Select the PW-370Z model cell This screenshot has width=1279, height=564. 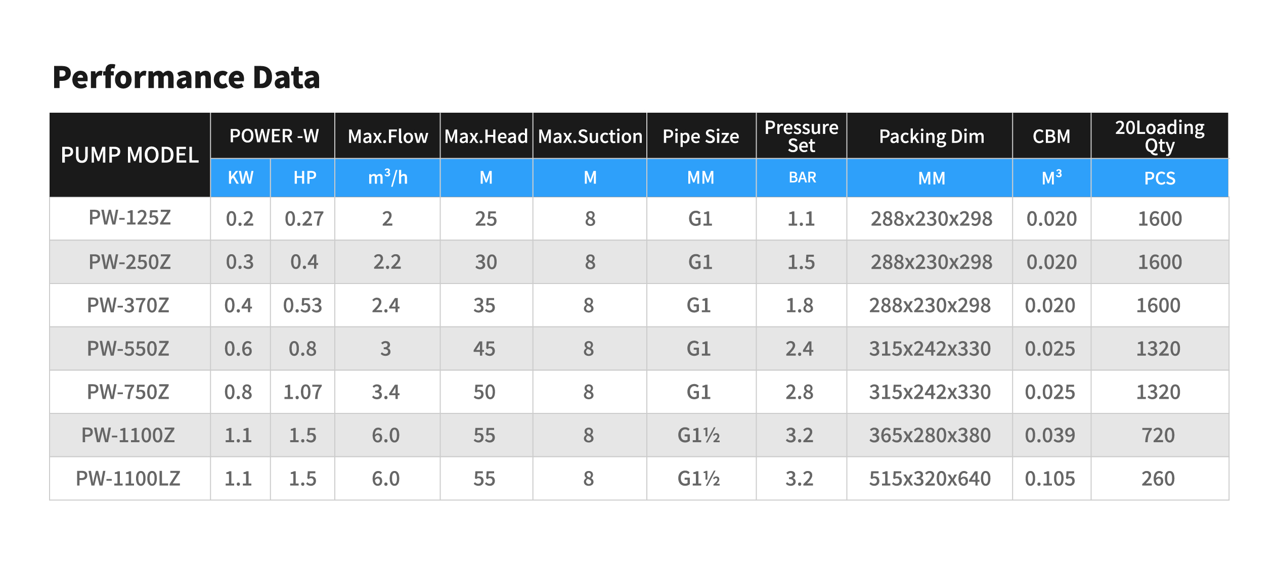[x=130, y=305]
